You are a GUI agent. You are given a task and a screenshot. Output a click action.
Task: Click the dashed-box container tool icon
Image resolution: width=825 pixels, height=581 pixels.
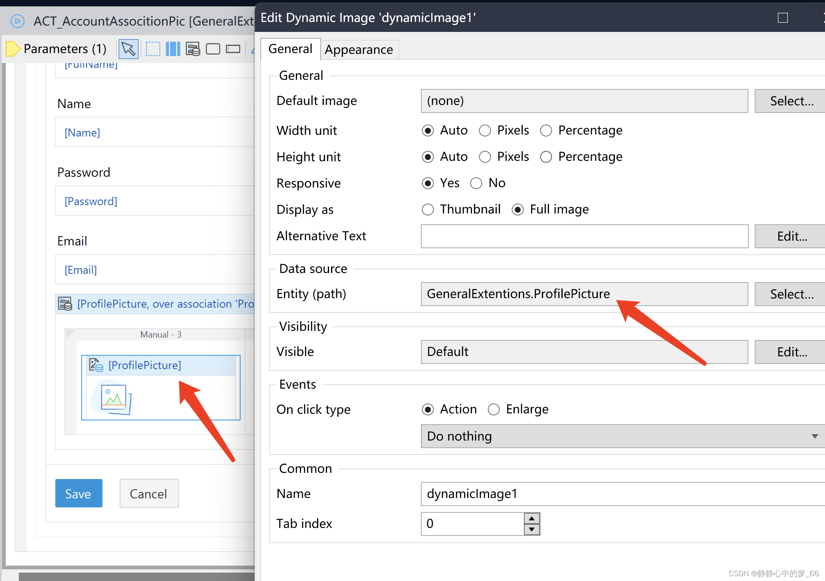(x=153, y=49)
